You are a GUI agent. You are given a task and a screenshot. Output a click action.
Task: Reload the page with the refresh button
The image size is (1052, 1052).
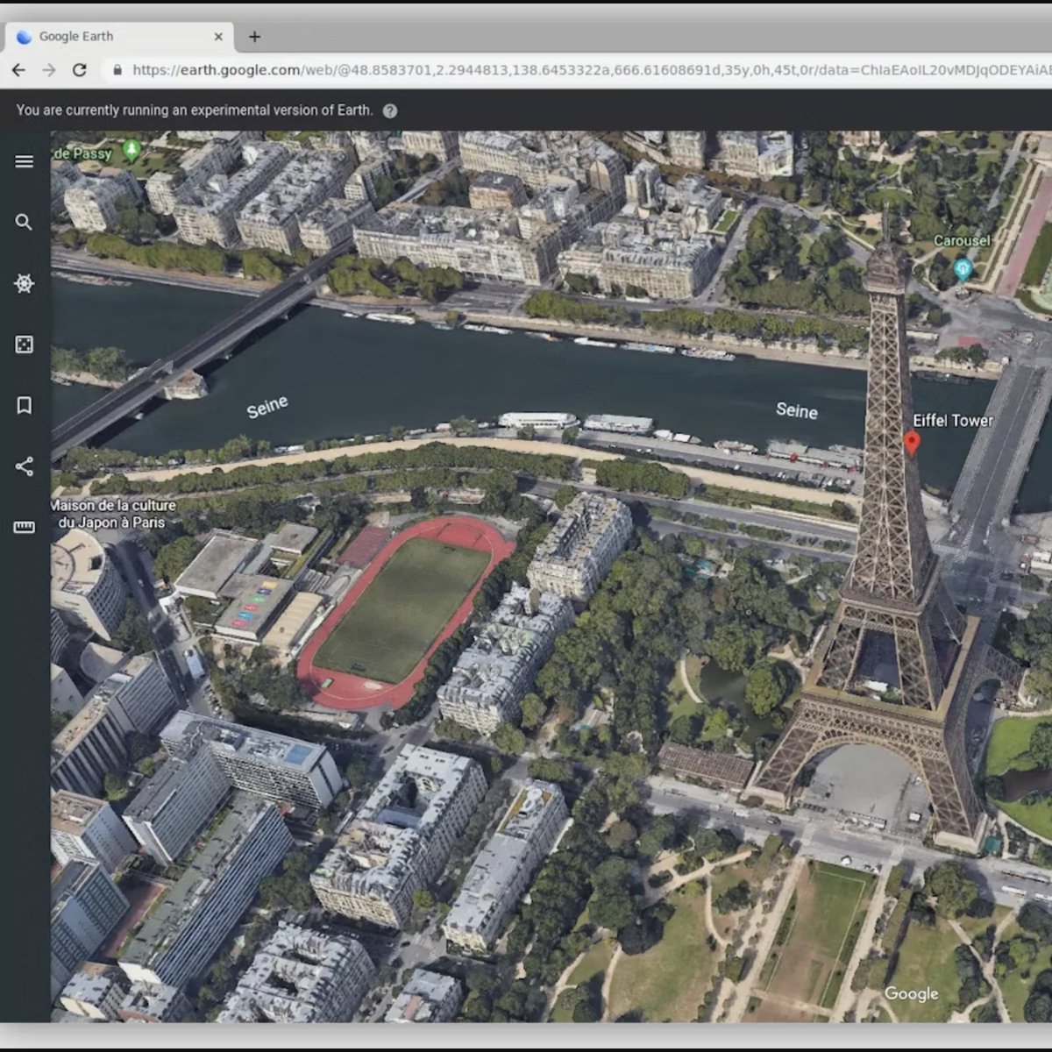point(80,70)
